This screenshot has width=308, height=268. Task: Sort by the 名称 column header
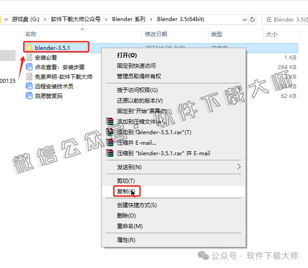click(x=31, y=34)
